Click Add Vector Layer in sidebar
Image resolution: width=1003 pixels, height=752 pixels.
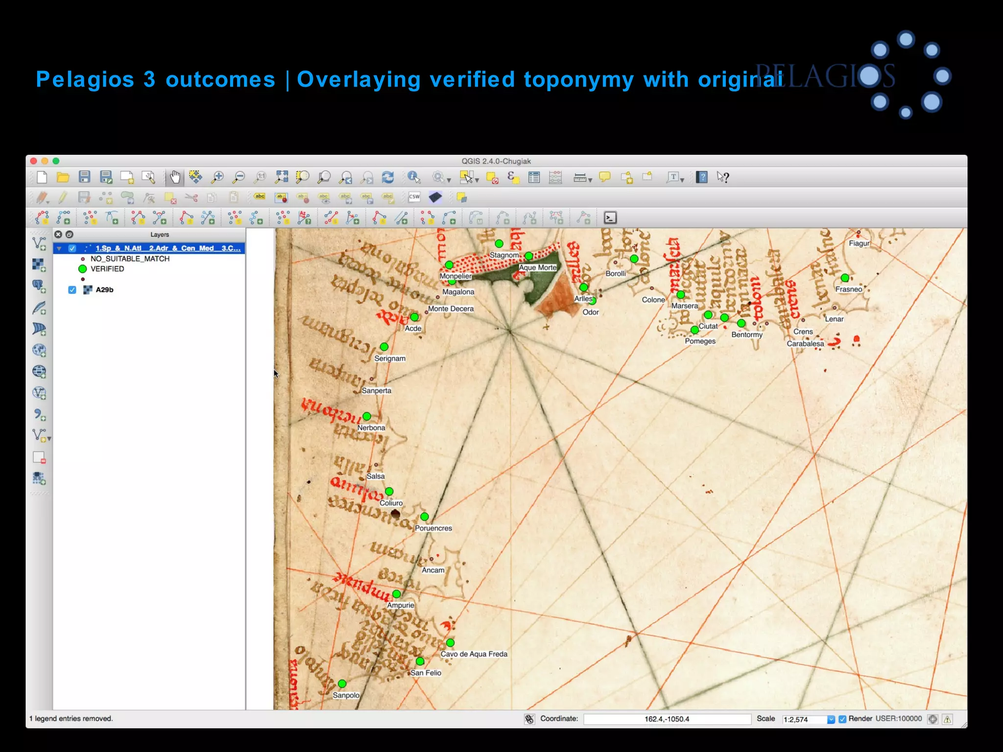click(39, 243)
